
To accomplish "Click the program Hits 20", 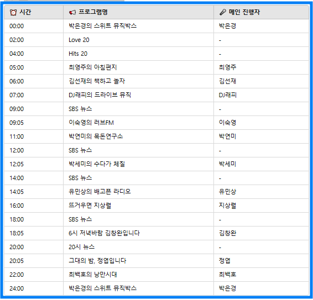I will 78,54.
